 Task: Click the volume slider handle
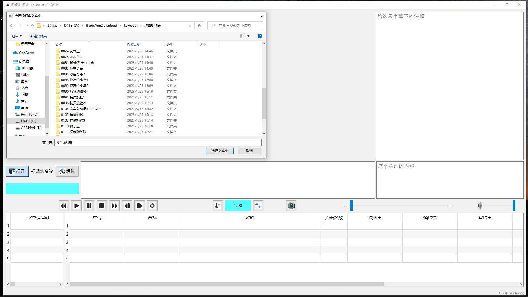[x=514, y=205]
